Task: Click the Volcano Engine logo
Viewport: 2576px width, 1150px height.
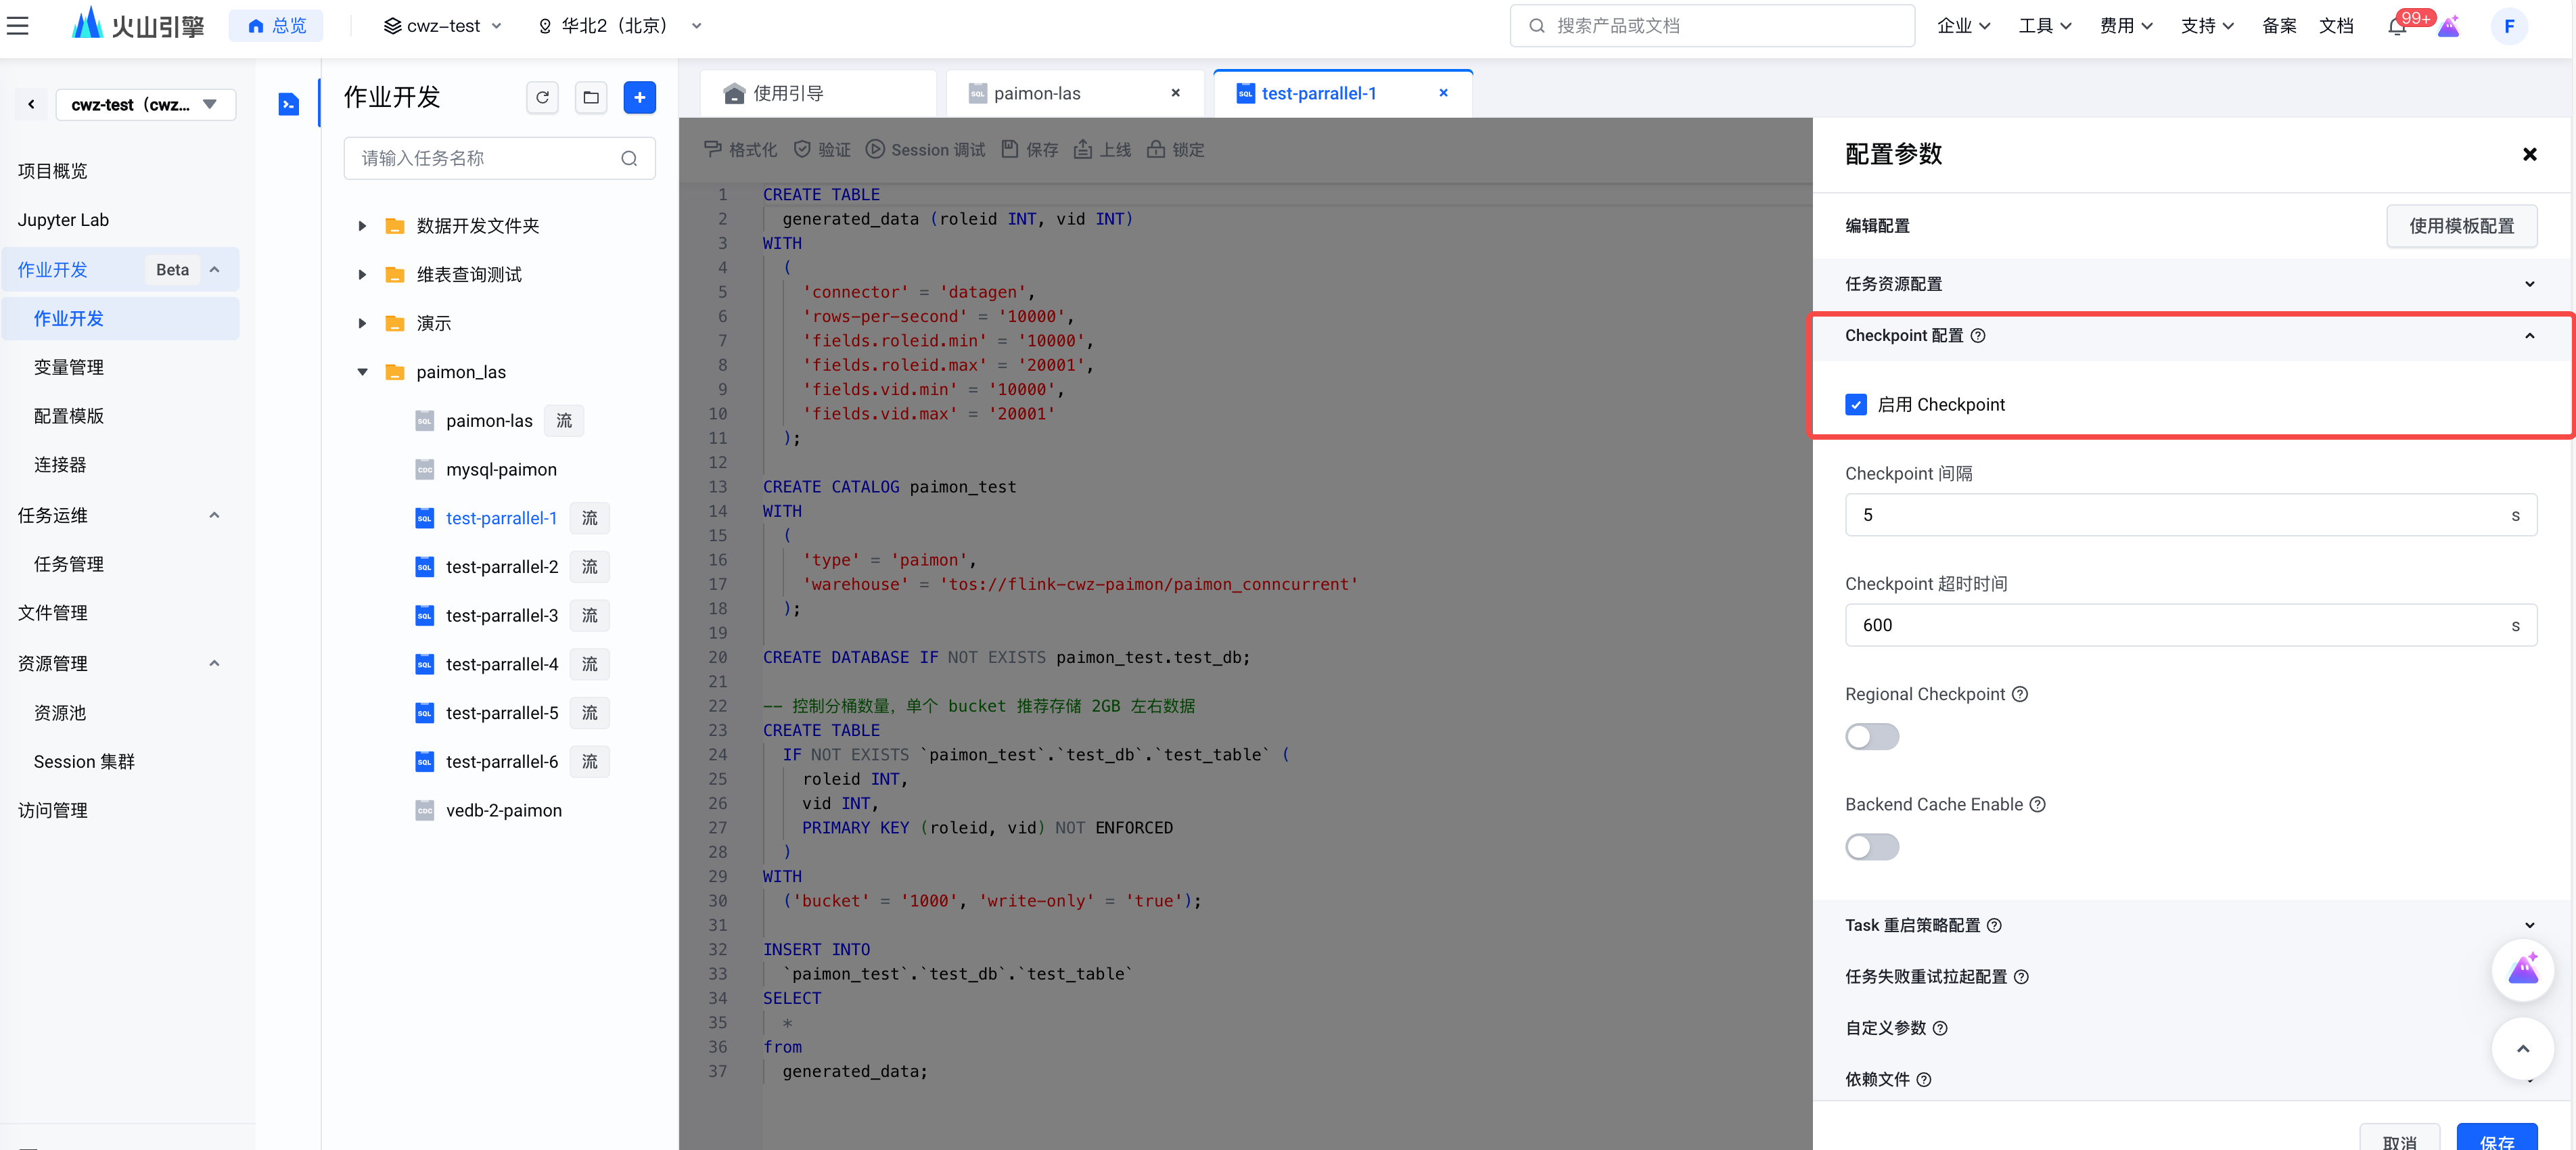Action: pos(138,25)
